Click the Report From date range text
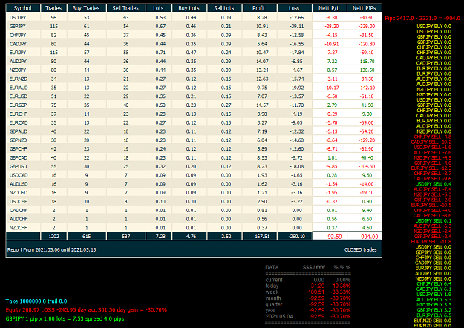 tap(51, 249)
